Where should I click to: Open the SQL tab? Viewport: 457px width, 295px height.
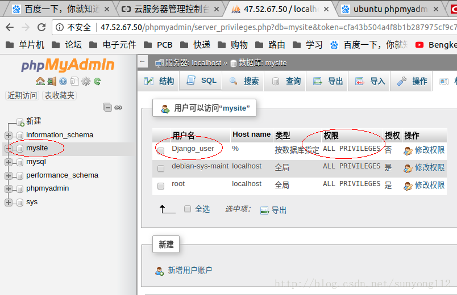click(201, 81)
